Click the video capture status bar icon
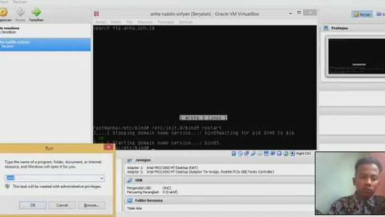 pos(273,154)
